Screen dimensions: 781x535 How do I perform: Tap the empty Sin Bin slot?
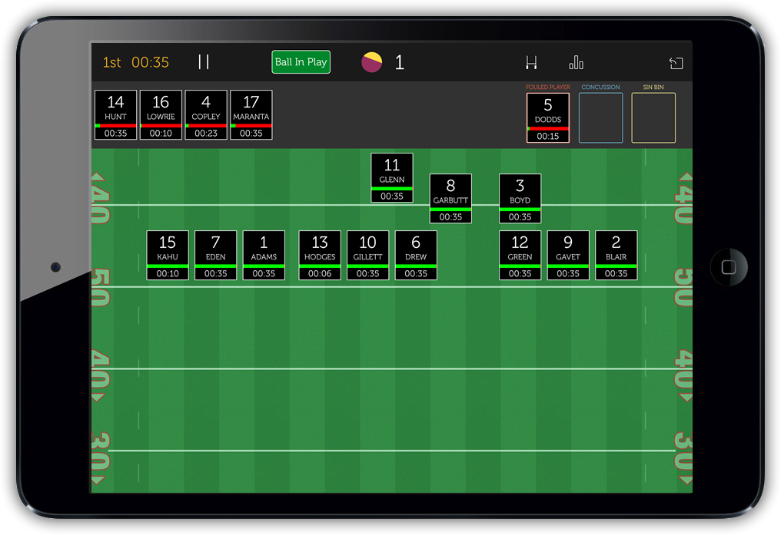coord(653,117)
